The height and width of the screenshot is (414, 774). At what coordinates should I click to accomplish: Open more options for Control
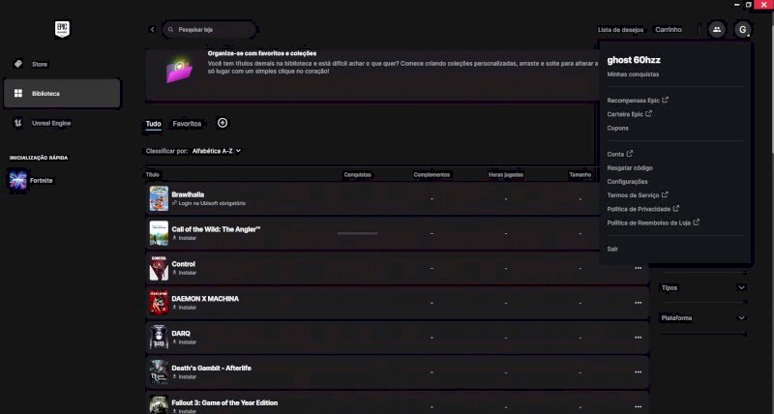click(639, 269)
